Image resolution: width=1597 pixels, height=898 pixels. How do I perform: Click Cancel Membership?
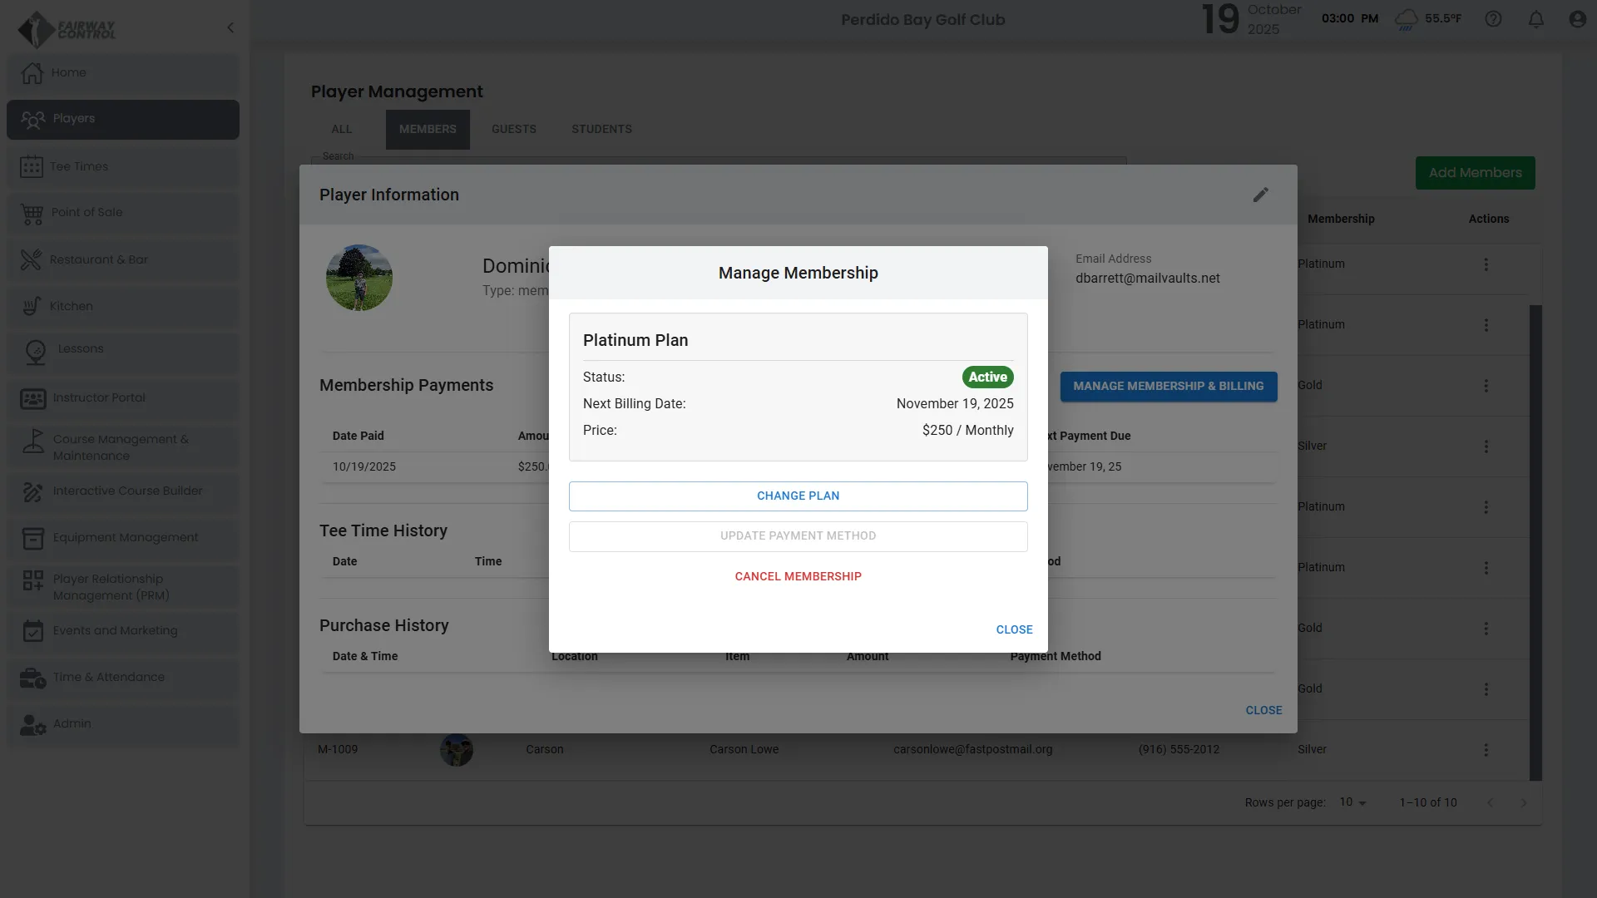(x=798, y=576)
